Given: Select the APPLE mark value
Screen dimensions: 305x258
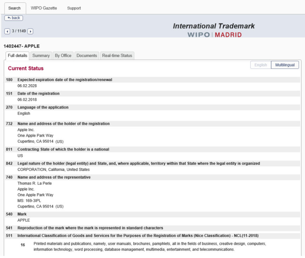Looking at the screenshot, I should [x=24, y=220].
